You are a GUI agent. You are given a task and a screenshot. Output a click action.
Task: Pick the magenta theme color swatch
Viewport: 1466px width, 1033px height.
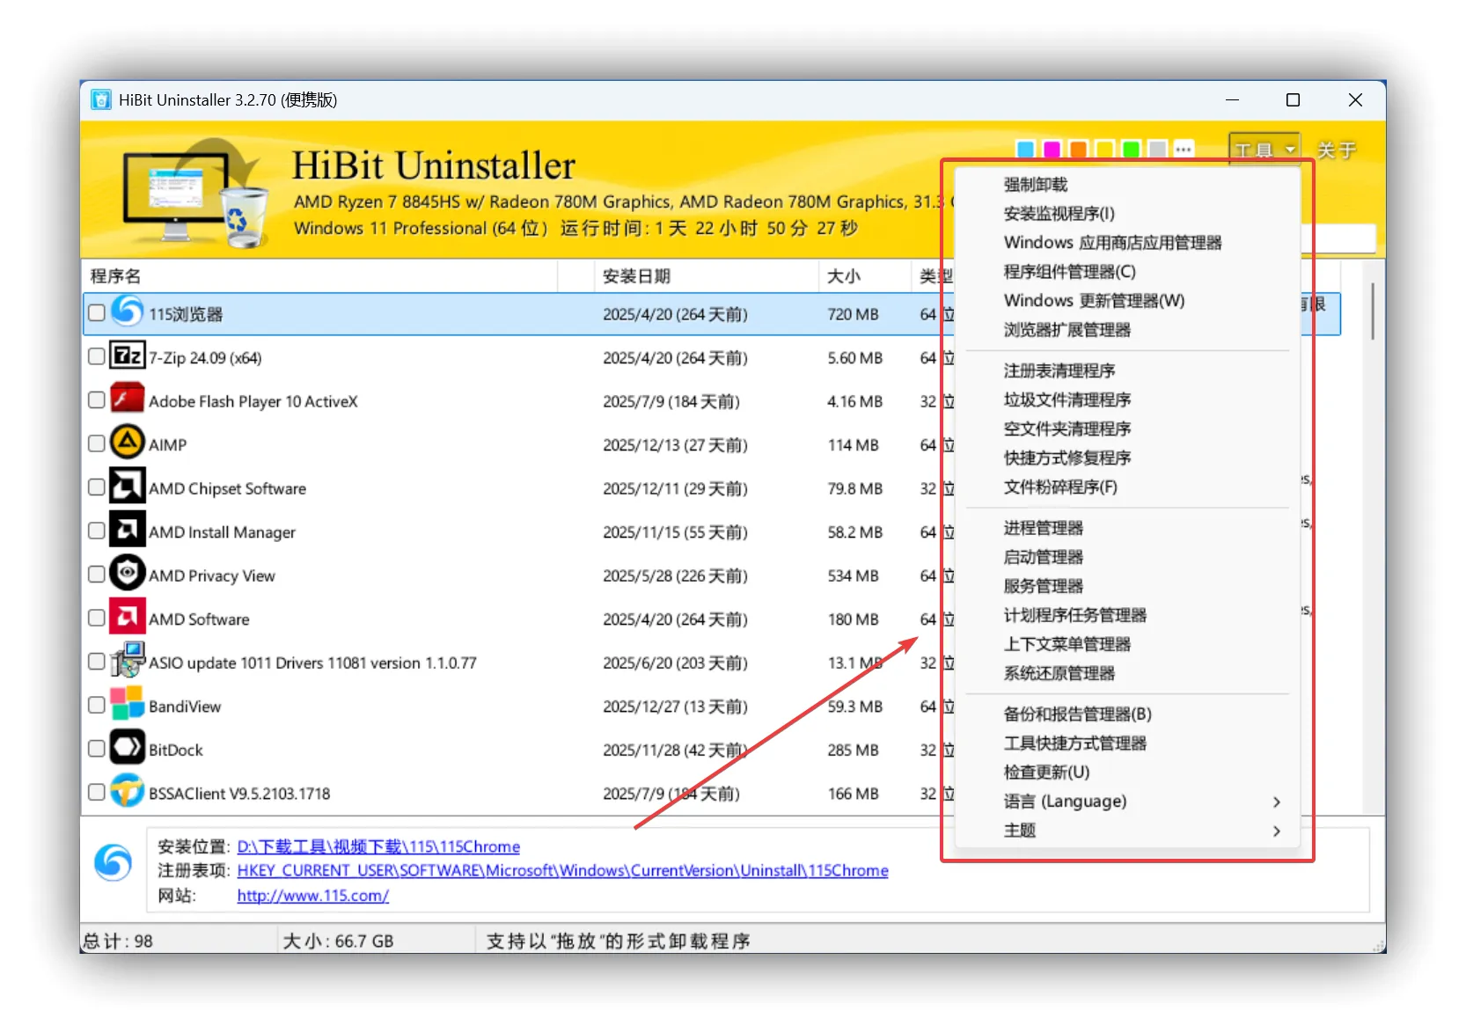pos(1052,150)
